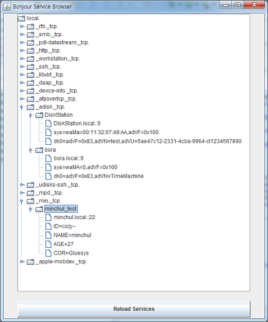268x322 pixels.
Task: Expand the _ssh._tcp. tree handle
Action: (22, 67)
